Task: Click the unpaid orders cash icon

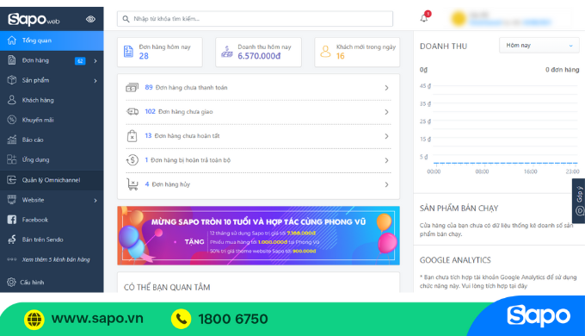Action: click(132, 88)
